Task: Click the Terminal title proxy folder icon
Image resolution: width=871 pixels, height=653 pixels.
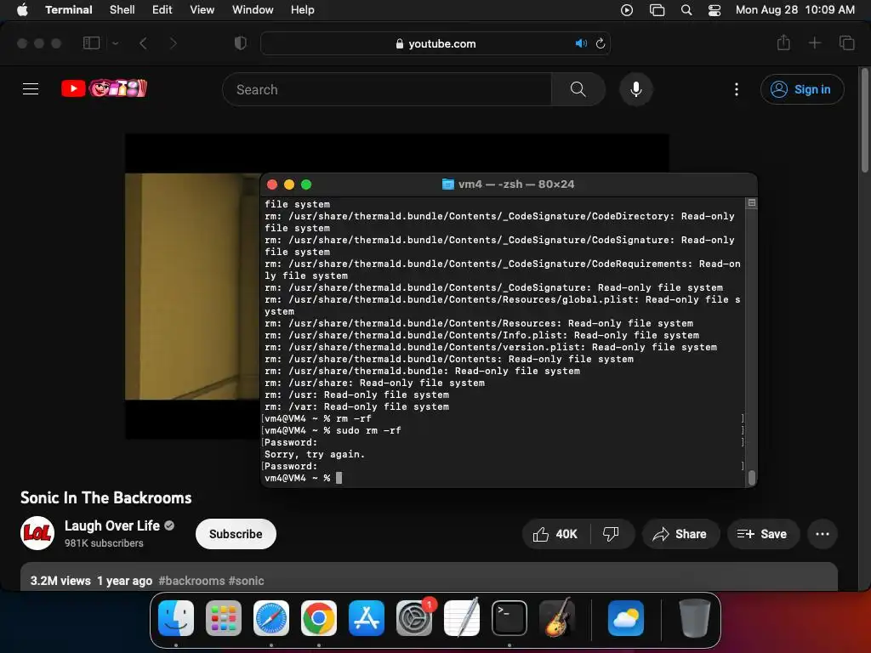Action: coord(447,185)
